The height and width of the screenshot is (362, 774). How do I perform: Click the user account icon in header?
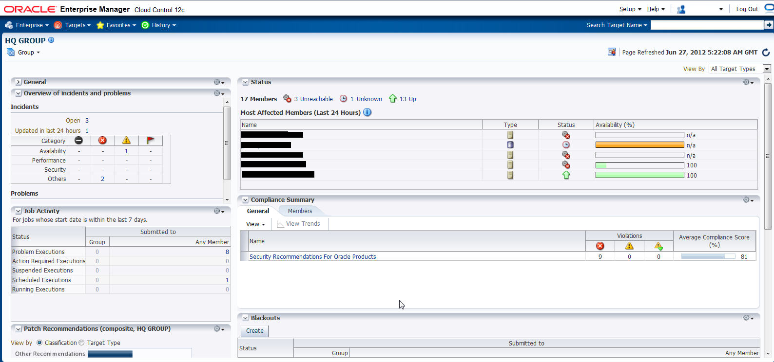coord(681,9)
